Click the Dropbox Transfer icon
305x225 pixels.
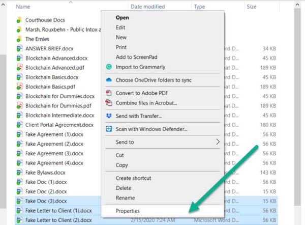[x=108, y=116]
